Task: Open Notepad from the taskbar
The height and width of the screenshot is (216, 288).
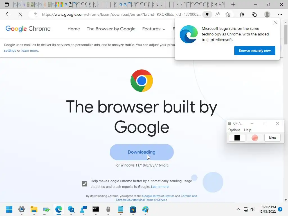Action: coord(120,209)
